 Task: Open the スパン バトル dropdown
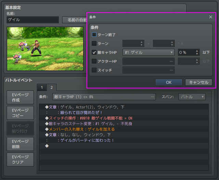[192, 97]
